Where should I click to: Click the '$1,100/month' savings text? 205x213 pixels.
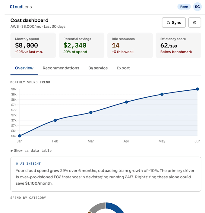[39, 183]
